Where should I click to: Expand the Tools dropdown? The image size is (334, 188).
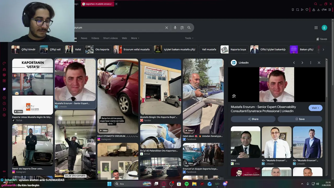[x=189, y=38]
